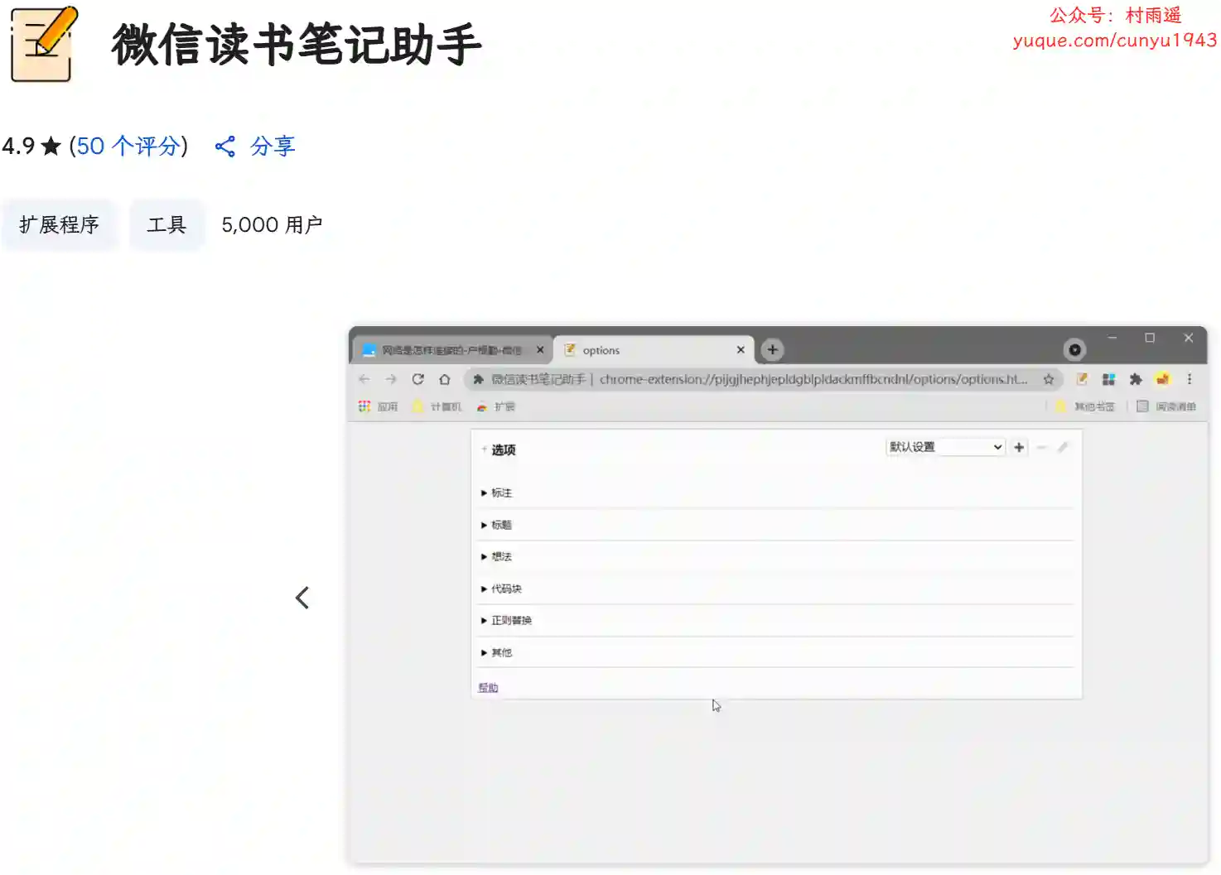Screen dimensions: 1221x875
Task: Open the 50 个评分 ratings link
Action: pos(128,147)
